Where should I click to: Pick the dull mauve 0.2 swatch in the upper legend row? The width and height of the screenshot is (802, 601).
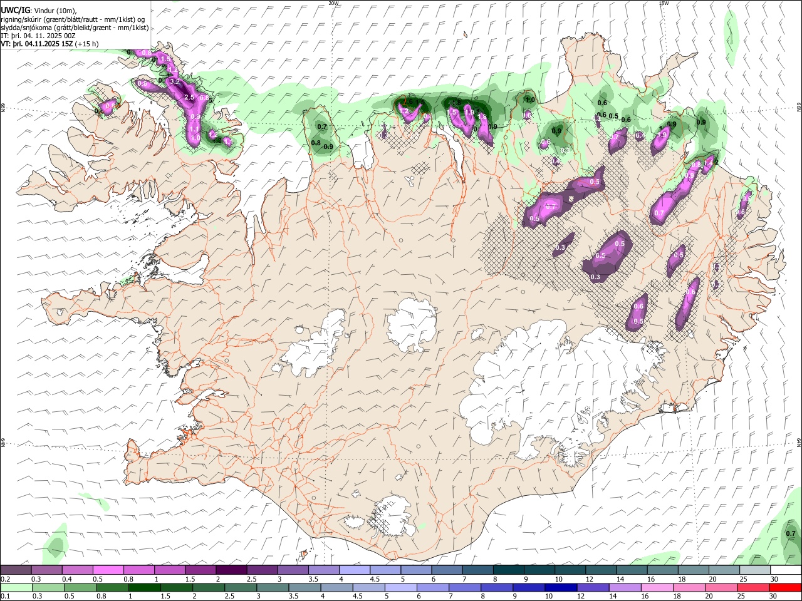16,570
